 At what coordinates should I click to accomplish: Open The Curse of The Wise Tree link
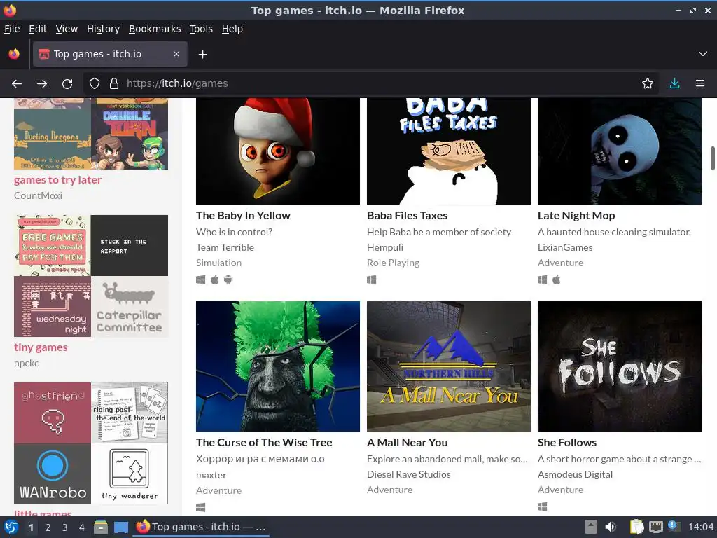coord(264,443)
